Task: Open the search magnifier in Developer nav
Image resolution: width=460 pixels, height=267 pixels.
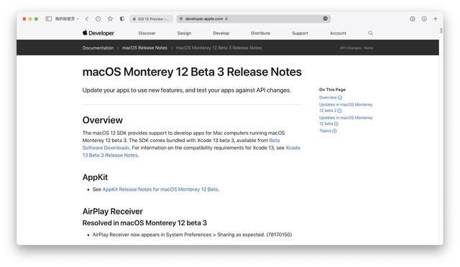Action: point(371,33)
